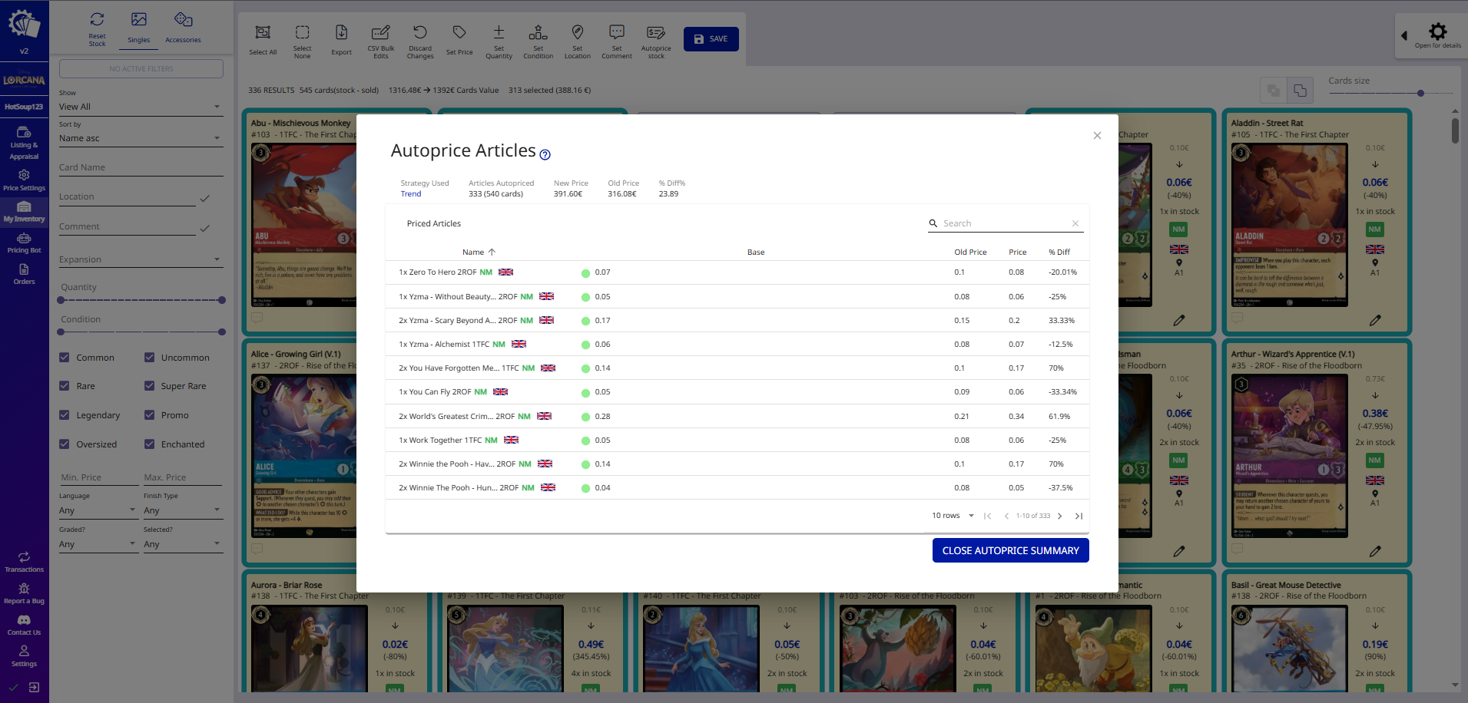Open the 10 rows per page dropdown
Viewport: 1468px width, 703px height.
[953, 516]
